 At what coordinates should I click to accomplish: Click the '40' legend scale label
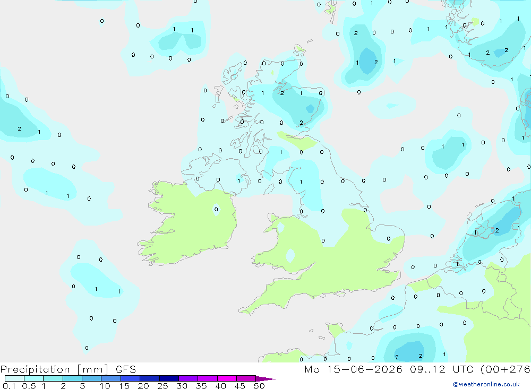click(x=220, y=386)
